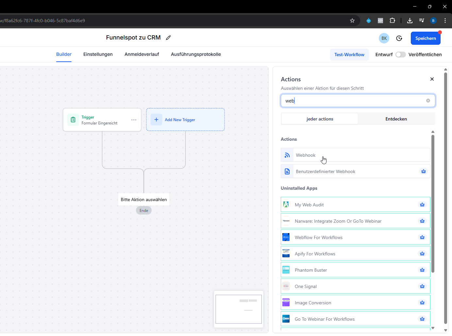
Task: Edit workflow name with the pencil icon
Action: 168,38
